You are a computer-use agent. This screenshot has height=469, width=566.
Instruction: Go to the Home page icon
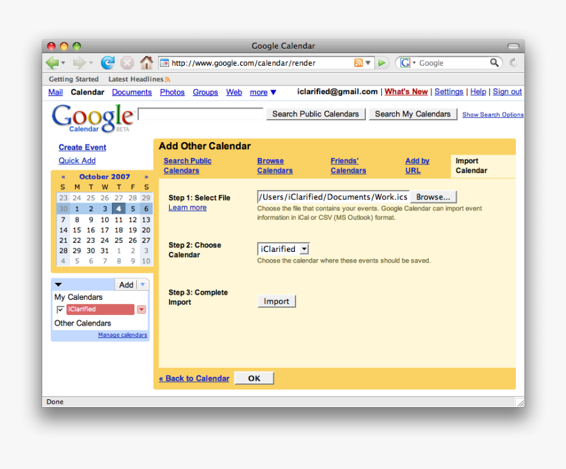[147, 62]
